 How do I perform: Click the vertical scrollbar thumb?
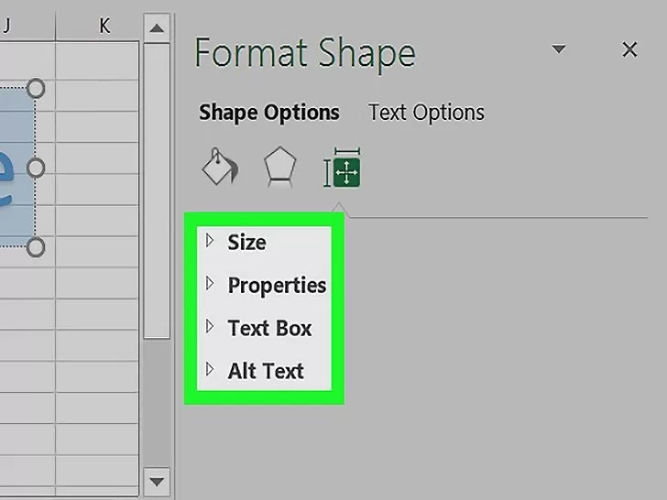tap(157, 190)
